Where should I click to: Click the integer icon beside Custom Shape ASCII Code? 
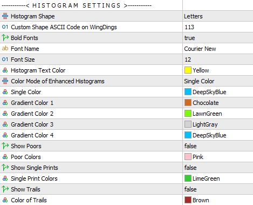5,27
